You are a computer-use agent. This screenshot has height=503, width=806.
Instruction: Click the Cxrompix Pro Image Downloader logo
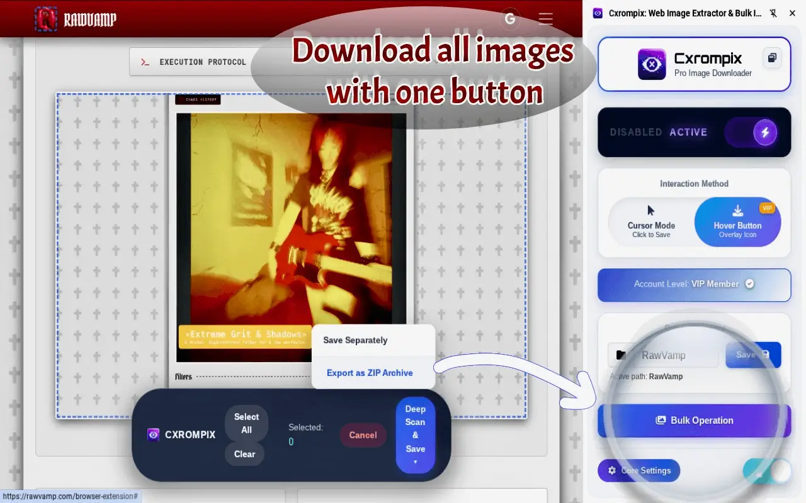pos(651,64)
